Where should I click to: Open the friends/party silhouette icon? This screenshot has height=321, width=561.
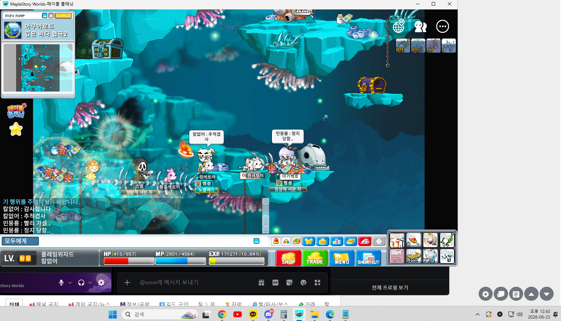click(420, 27)
